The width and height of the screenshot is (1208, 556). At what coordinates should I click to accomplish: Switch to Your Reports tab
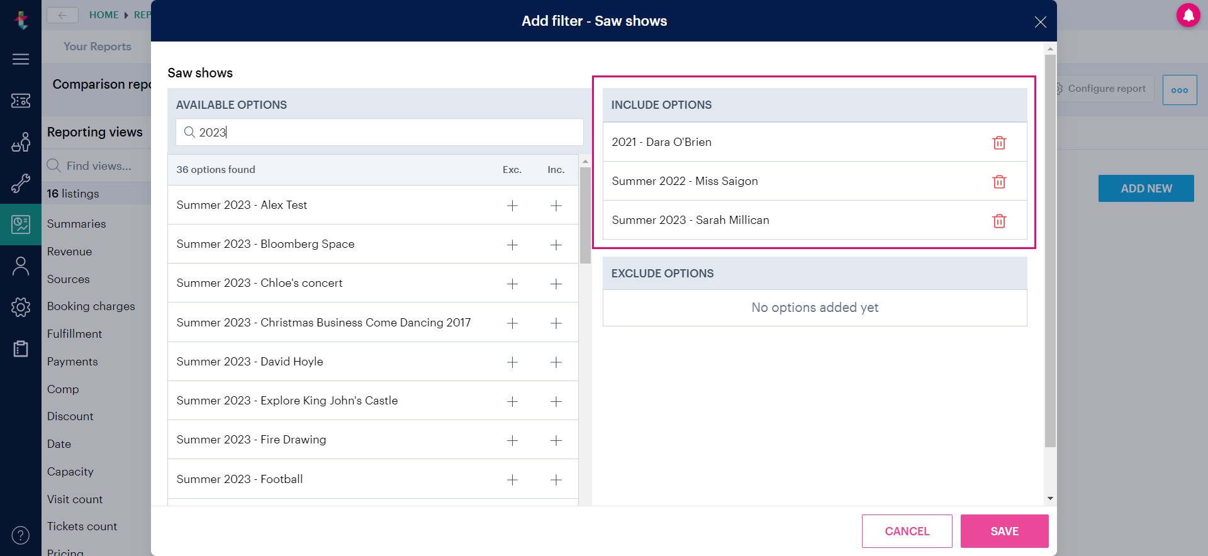98,47
